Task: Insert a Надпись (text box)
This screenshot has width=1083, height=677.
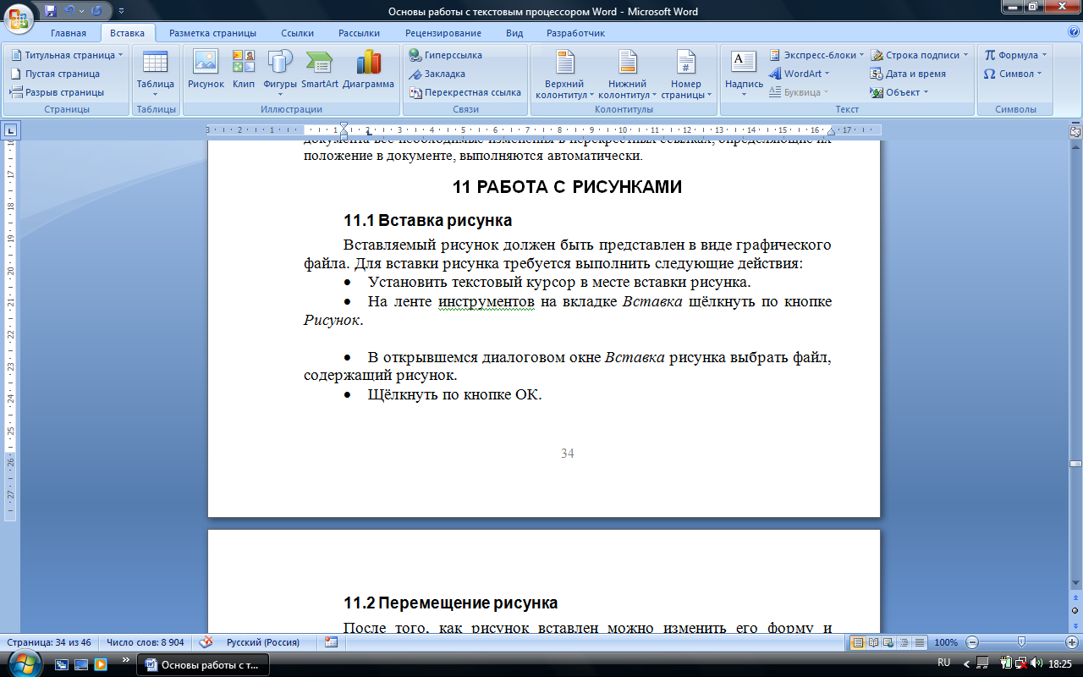Action: click(744, 74)
